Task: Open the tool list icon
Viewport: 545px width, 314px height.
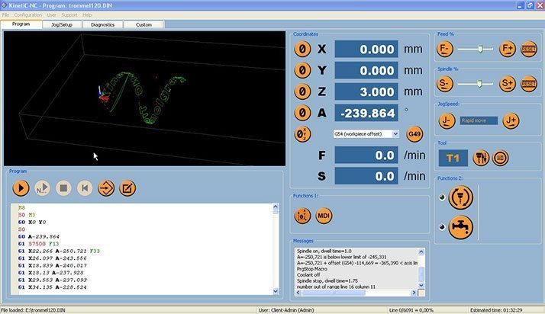Action: click(500, 158)
